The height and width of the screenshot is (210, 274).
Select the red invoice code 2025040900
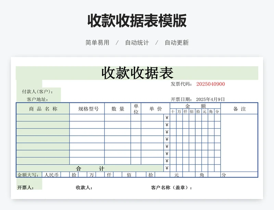[211, 84]
